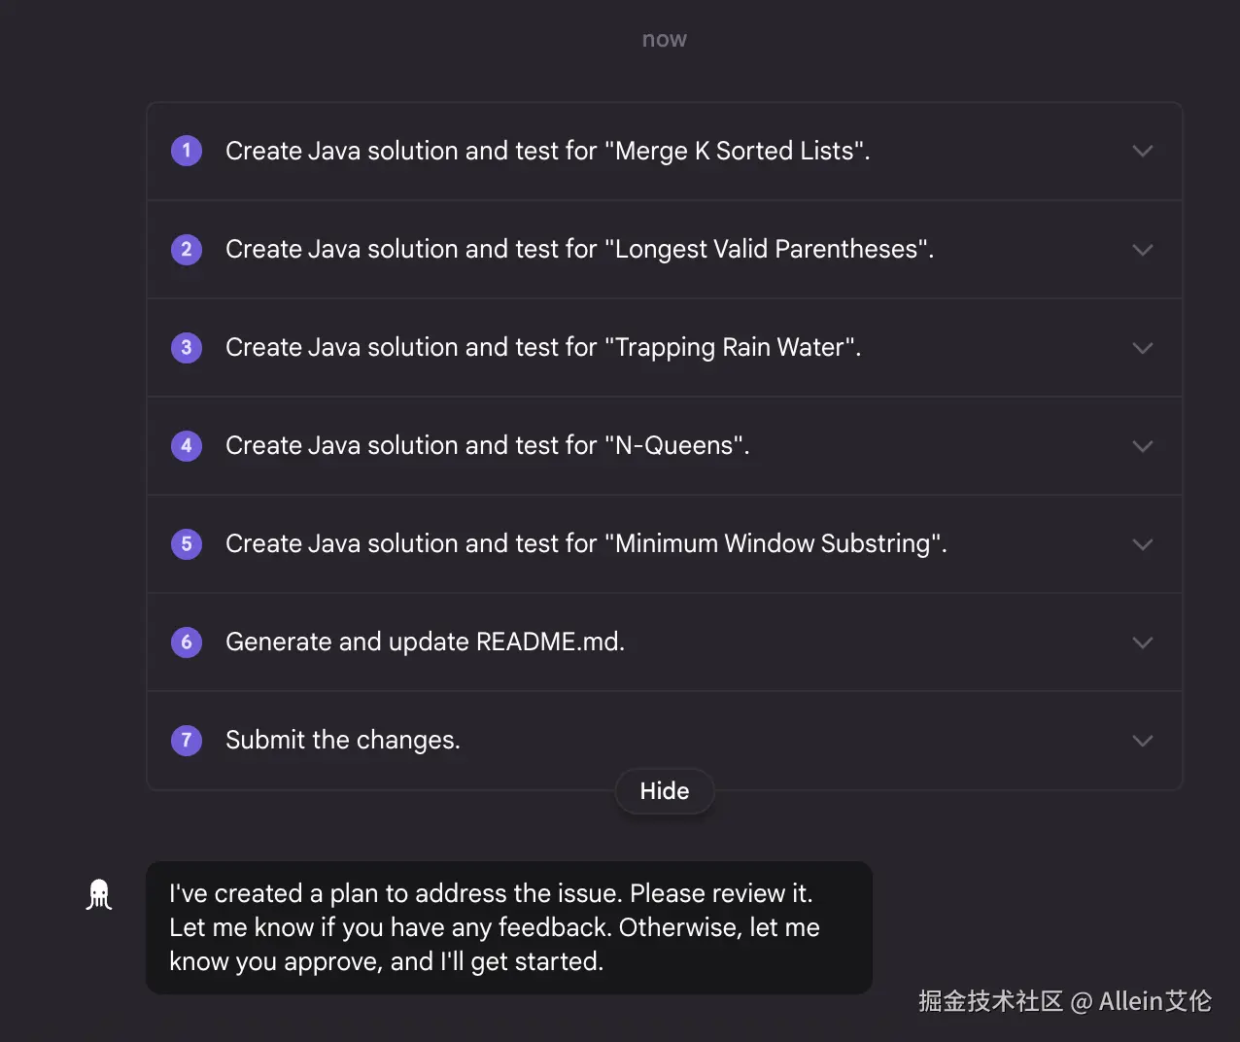1240x1042 pixels.
Task: Click the step 4 number badge
Action: click(187, 445)
